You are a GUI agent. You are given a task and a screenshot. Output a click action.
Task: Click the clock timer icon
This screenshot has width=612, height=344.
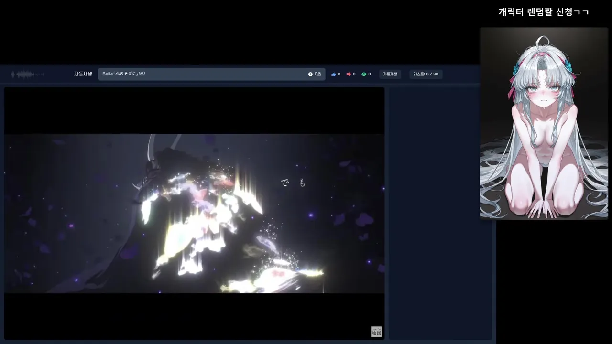[x=310, y=74]
